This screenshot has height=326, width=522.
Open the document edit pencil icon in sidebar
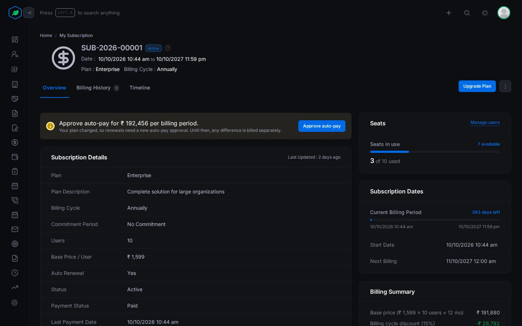point(15,128)
